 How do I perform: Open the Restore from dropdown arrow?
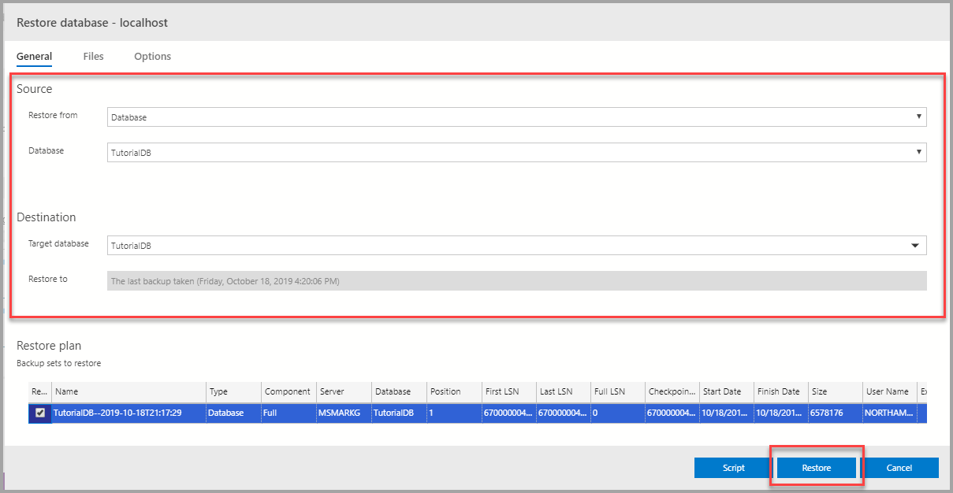920,116
